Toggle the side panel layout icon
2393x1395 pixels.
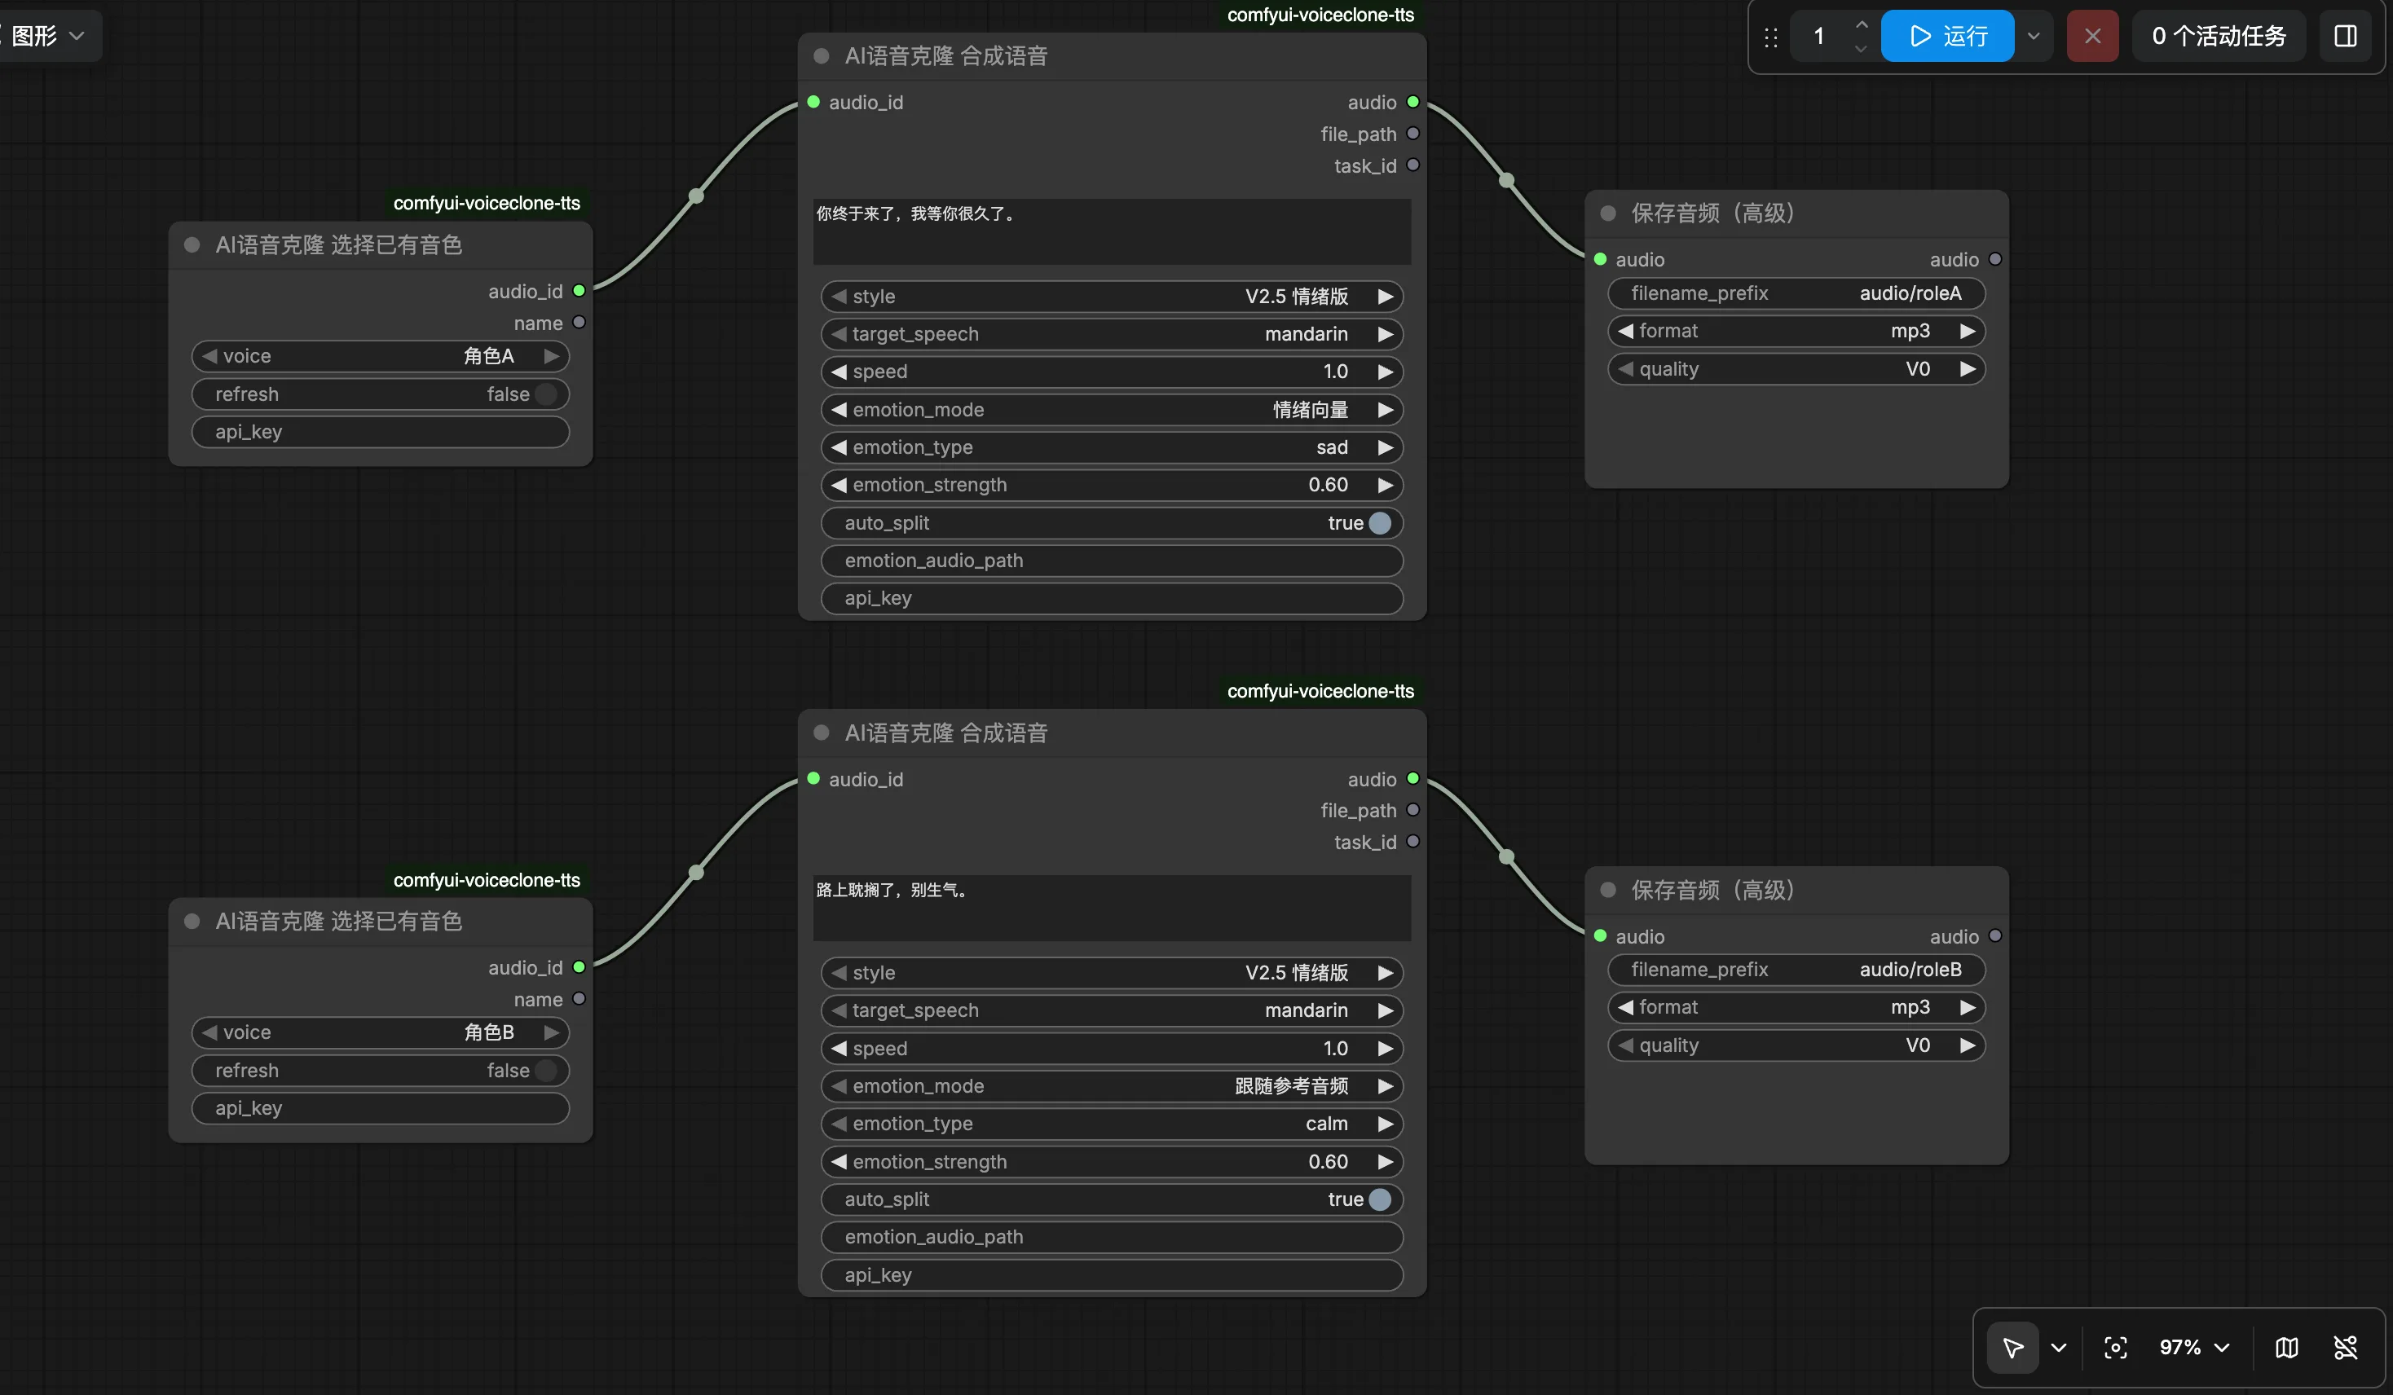tap(2346, 36)
